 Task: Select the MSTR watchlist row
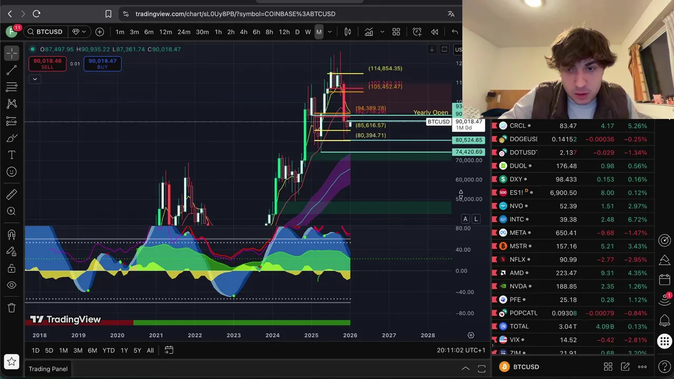pyautogui.click(x=573, y=246)
